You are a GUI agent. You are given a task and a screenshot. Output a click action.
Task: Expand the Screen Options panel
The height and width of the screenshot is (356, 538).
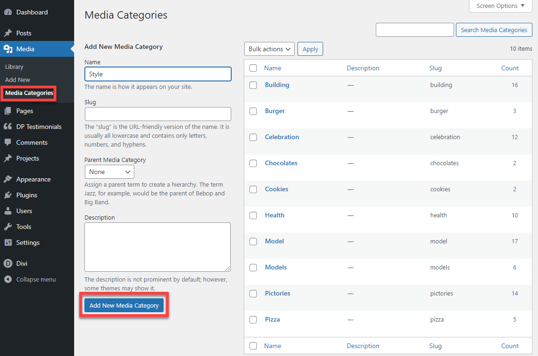pyautogui.click(x=499, y=6)
